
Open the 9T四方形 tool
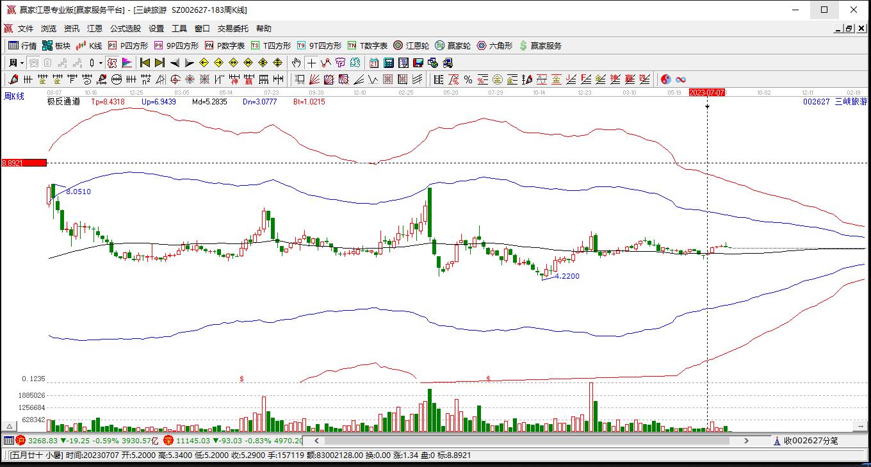tap(319, 45)
